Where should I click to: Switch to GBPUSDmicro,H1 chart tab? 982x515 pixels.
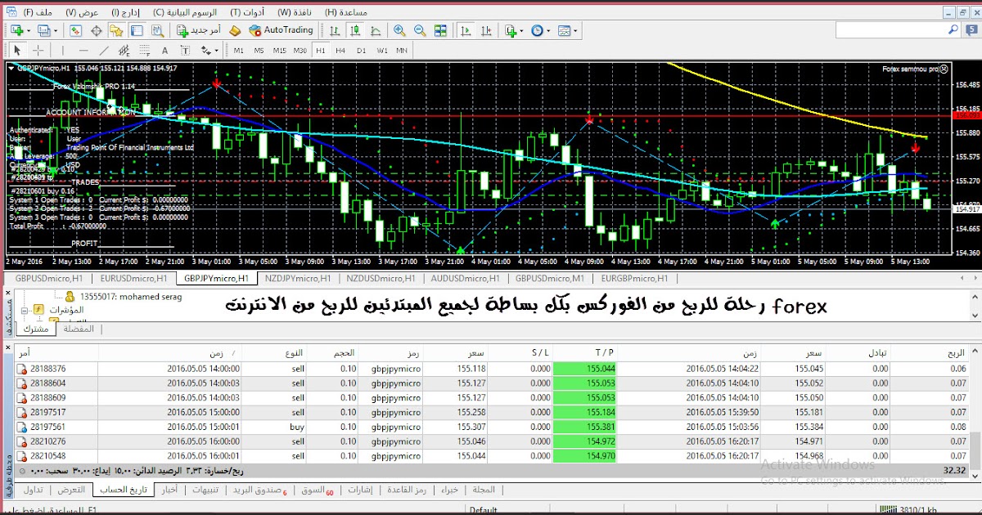click(x=48, y=278)
